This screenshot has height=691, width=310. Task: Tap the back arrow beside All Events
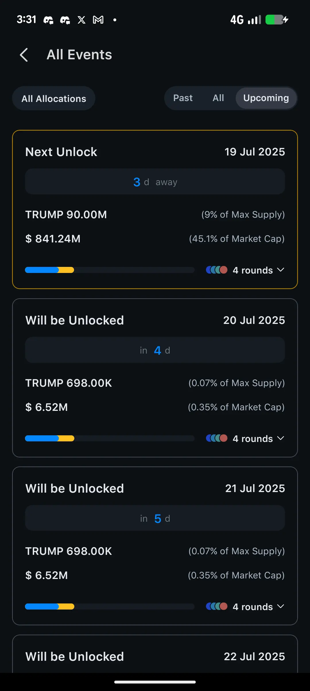(24, 55)
